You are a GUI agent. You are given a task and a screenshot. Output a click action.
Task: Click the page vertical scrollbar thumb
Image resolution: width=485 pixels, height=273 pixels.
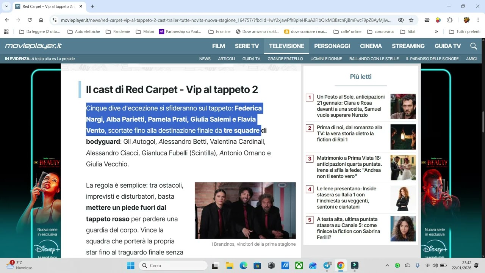click(x=482, y=121)
